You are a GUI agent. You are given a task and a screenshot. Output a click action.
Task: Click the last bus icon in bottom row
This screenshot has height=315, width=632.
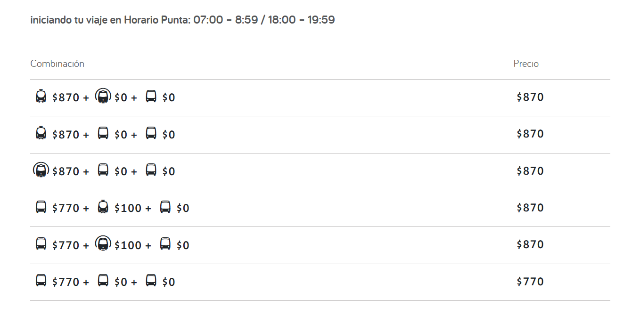click(151, 281)
